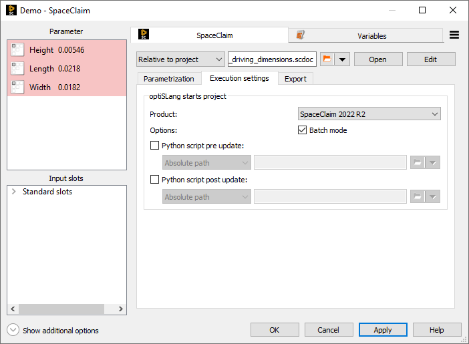
Task: Select the Height 0.00546 parameter row
Action: (x=67, y=50)
